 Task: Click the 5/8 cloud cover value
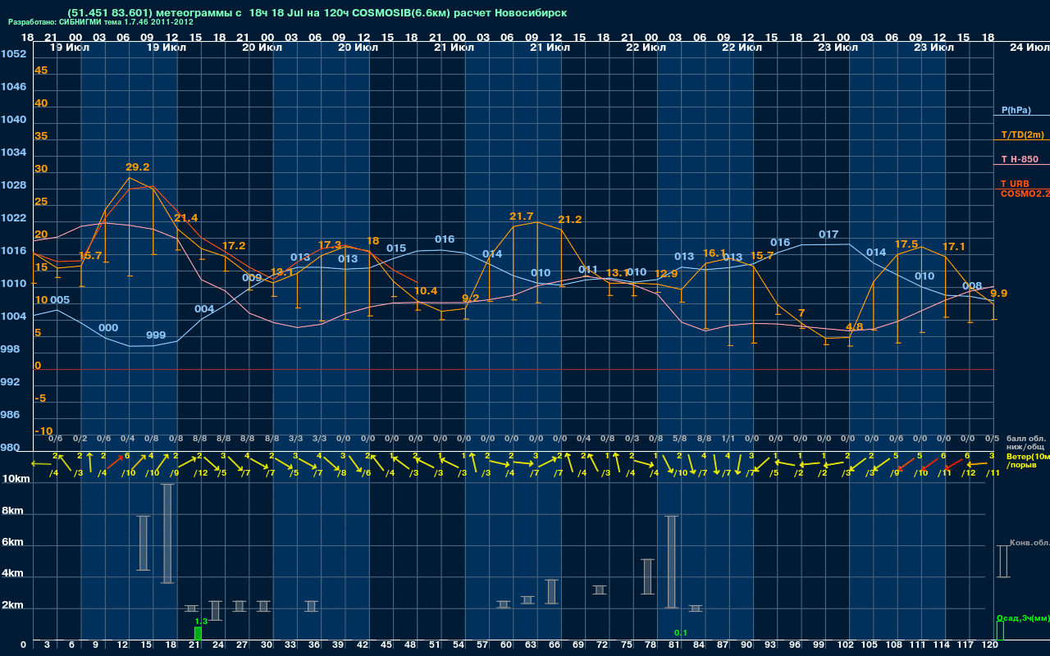point(681,439)
